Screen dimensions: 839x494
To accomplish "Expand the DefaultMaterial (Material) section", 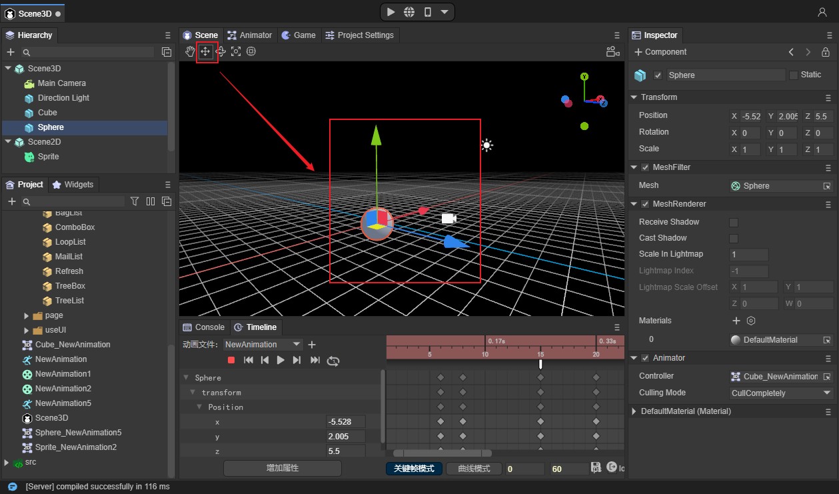I will (634, 411).
